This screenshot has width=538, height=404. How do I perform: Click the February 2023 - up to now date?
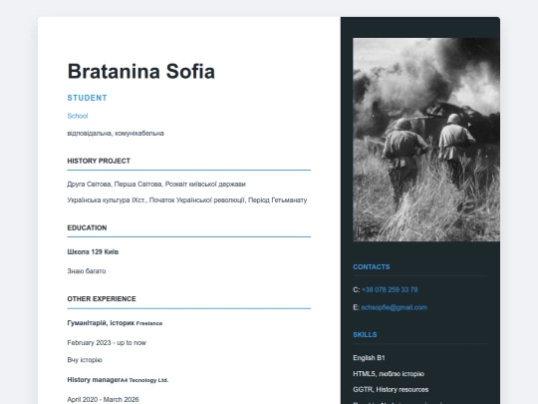tap(107, 342)
